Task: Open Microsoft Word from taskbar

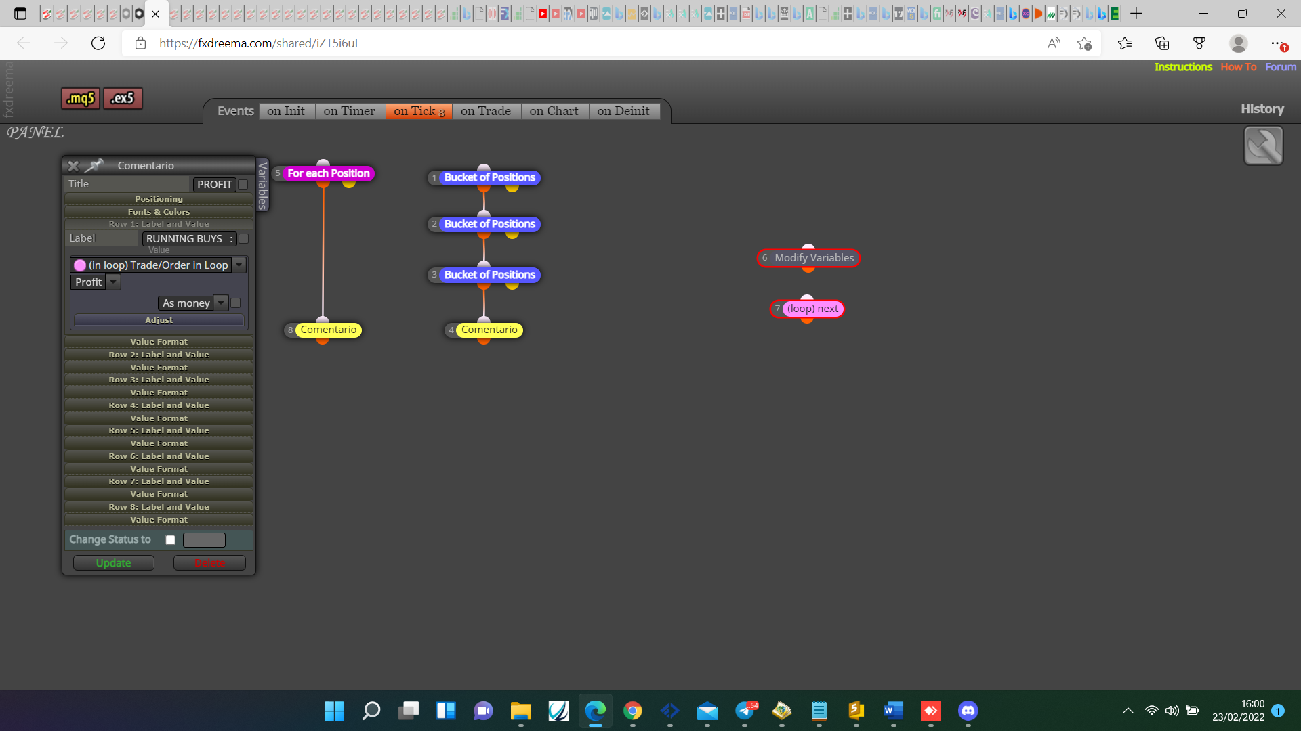Action: click(x=893, y=711)
